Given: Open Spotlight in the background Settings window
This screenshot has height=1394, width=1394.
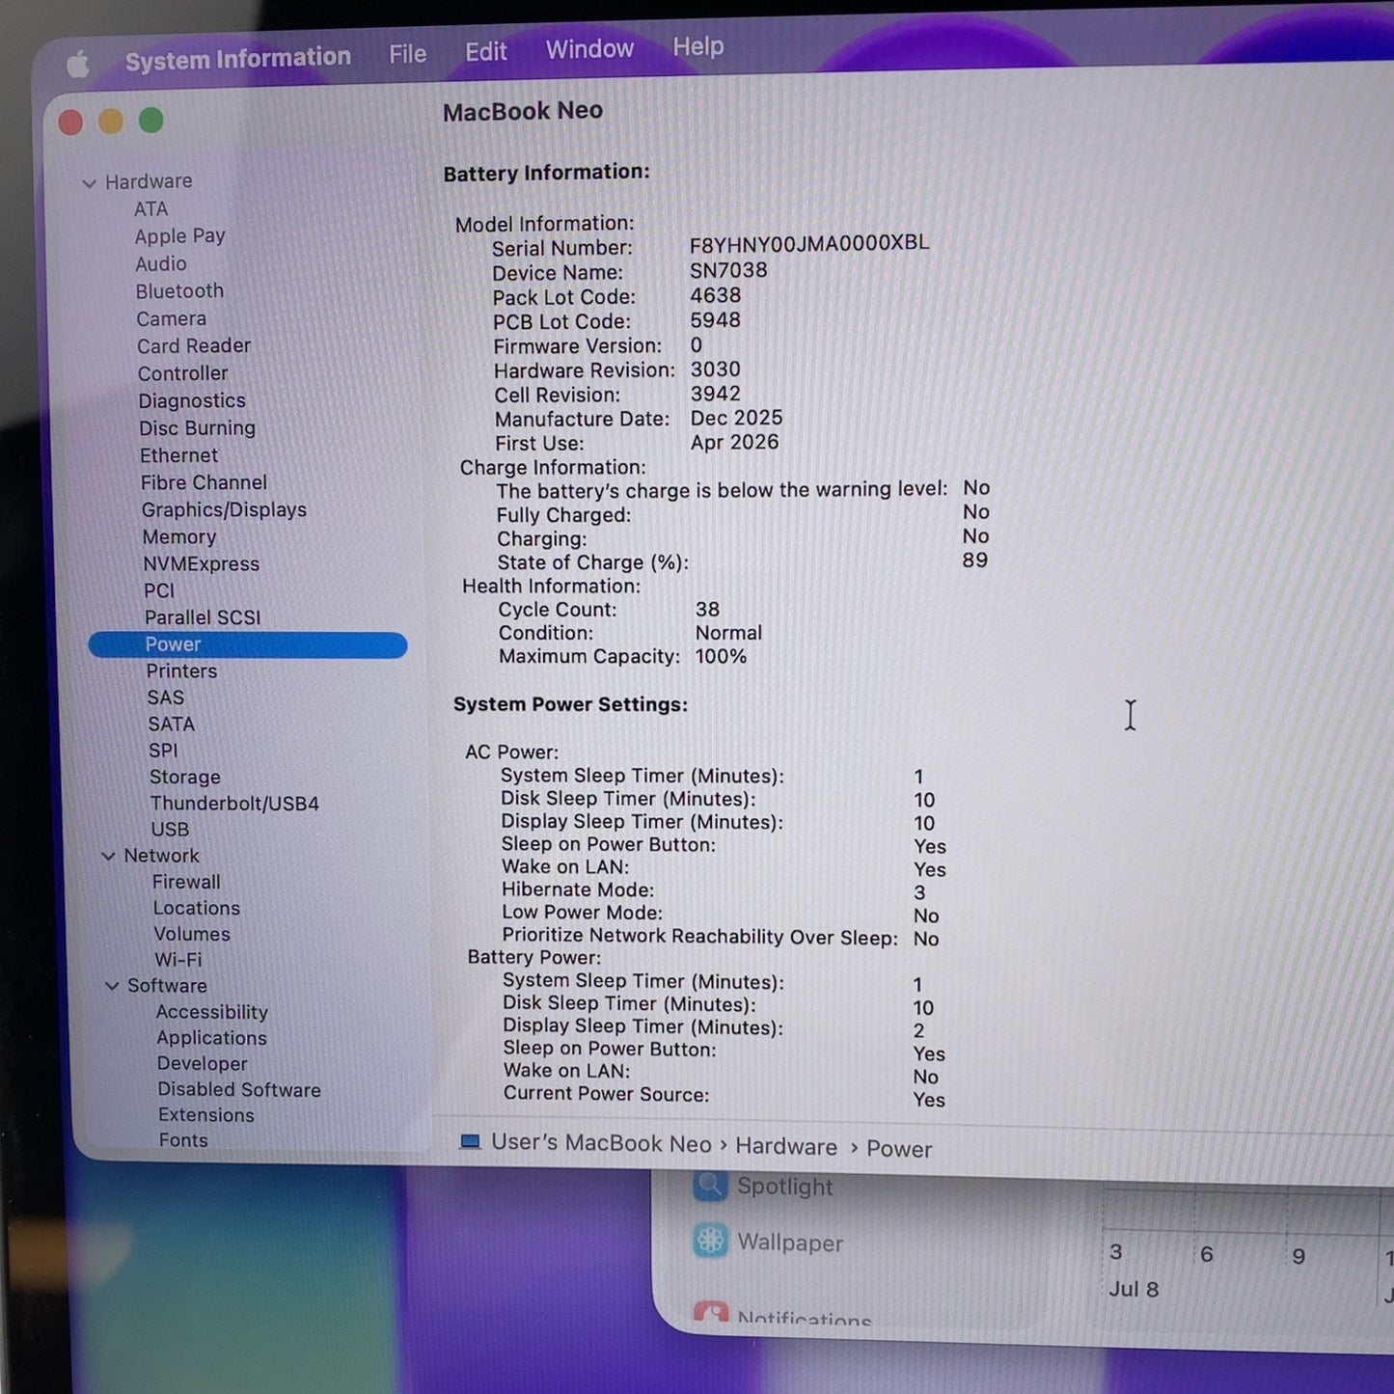Looking at the screenshot, I should (x=762, y=1186).
